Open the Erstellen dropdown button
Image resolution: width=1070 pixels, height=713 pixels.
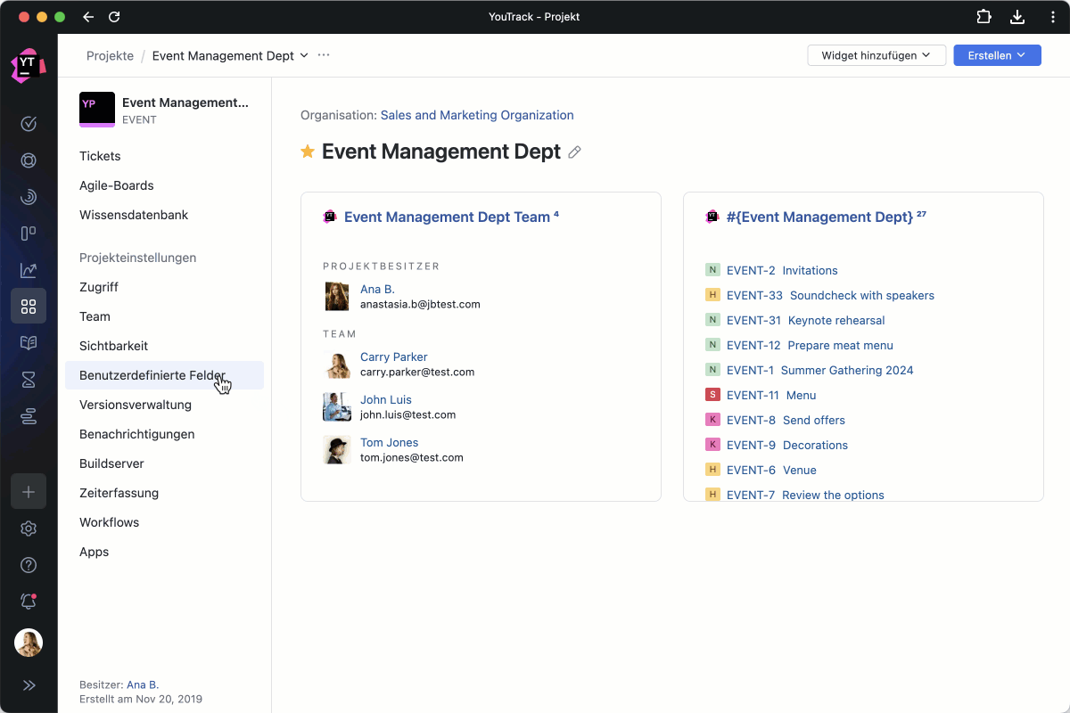coord(997,55)
